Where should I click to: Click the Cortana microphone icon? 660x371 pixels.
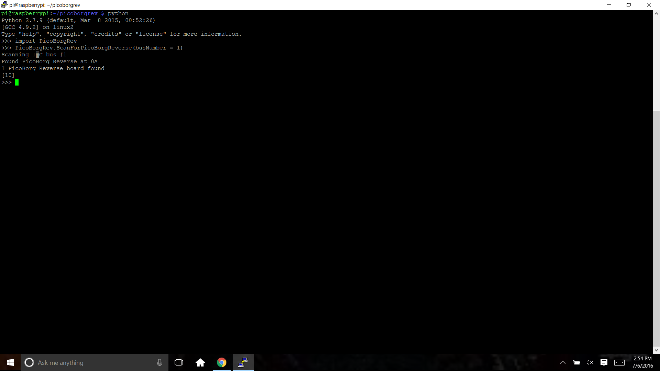tap(159, 362)
